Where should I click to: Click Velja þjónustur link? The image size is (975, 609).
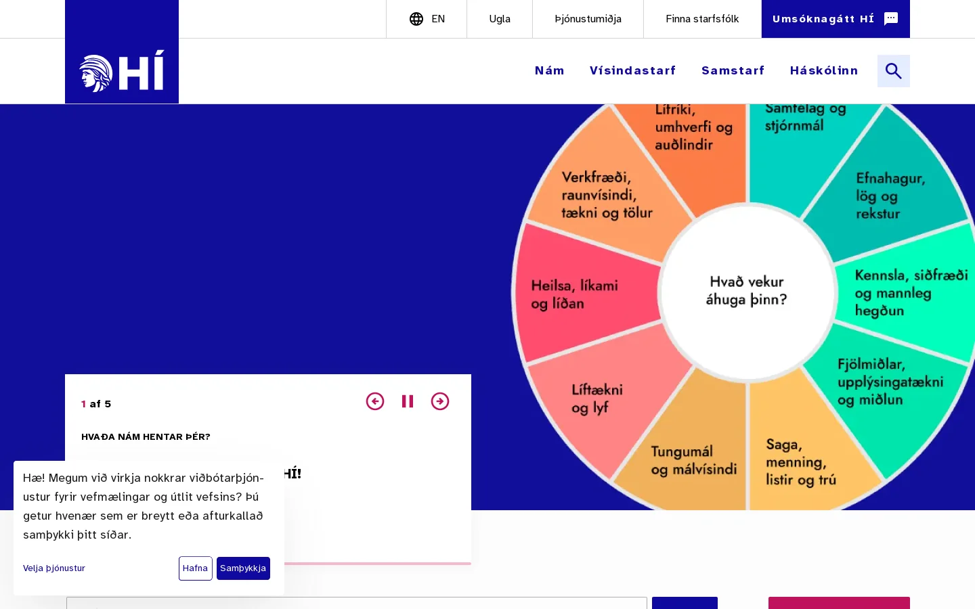pyautogui.click(x=54, y=568)
